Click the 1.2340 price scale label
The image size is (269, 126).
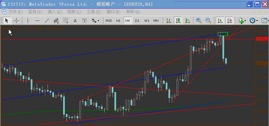point(262,31)
